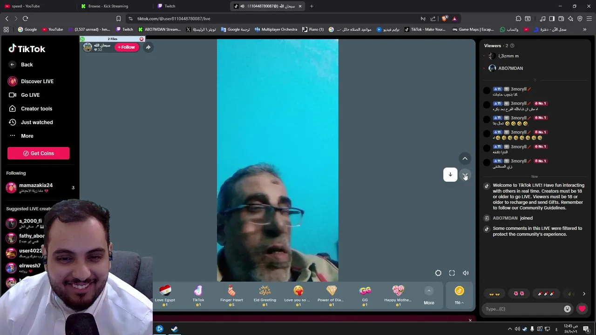Reload the page
Viewport: 596px width, 335px height.
point(25,19)
